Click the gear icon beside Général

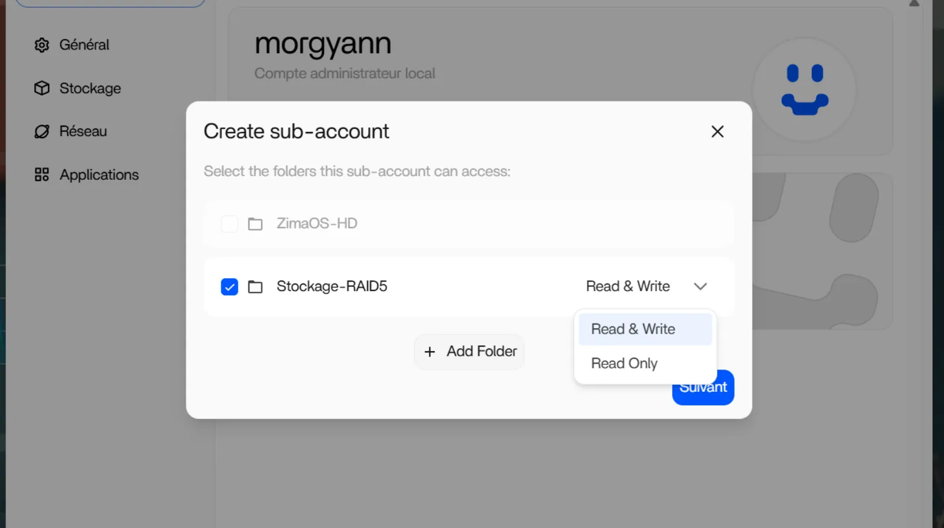coord(42,45)
